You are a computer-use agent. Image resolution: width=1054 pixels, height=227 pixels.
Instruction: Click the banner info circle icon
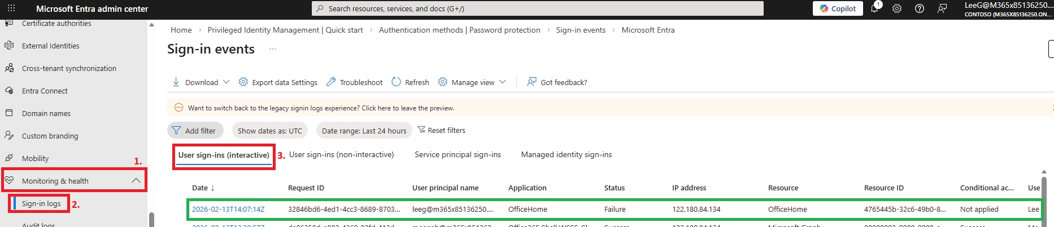(x=178, y=108)
